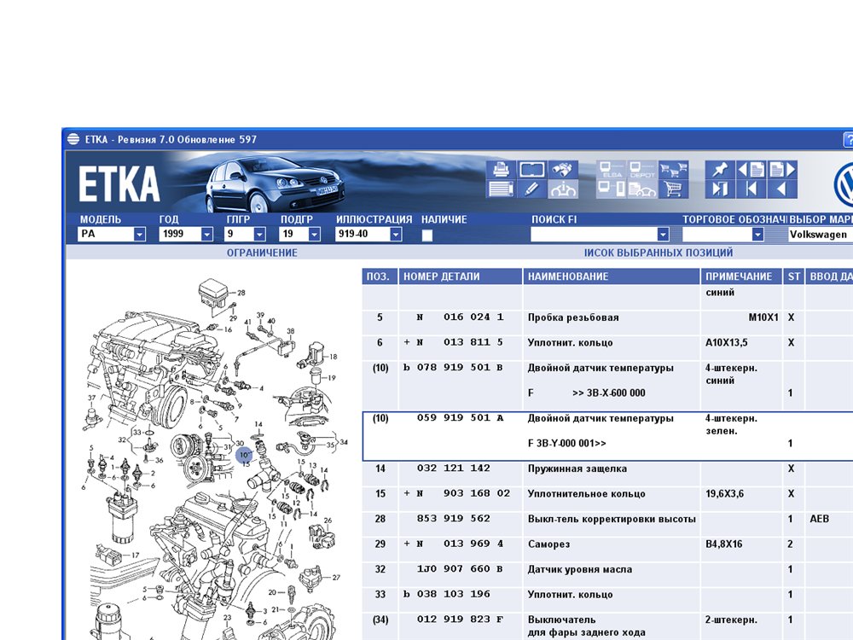Click the note M10X1
The width and height of the screenshot is (853, 640).
[x=763, y=317]
